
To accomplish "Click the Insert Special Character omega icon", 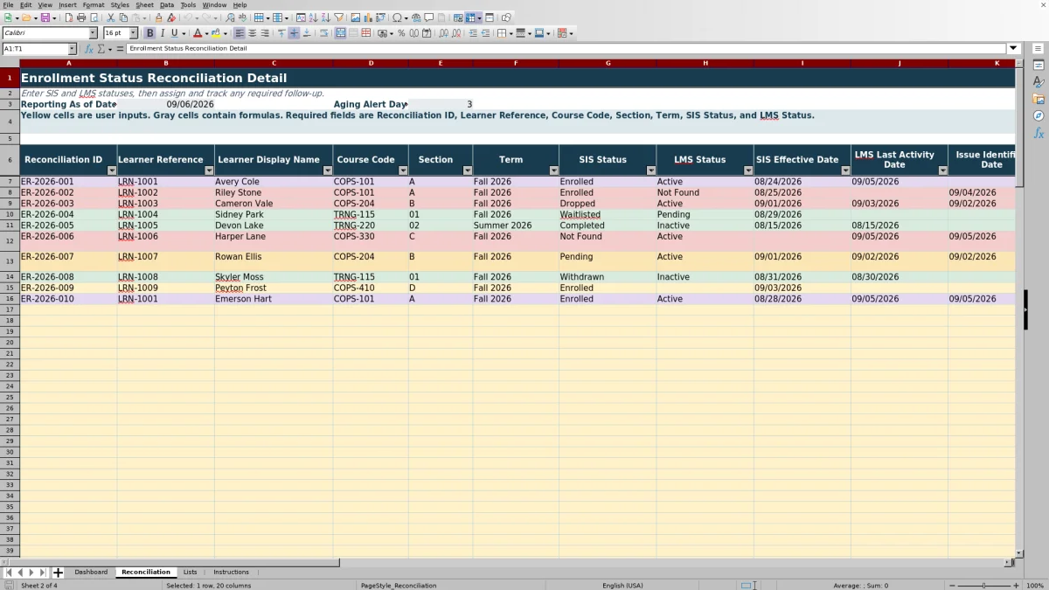I will click(x=398, y=17).
